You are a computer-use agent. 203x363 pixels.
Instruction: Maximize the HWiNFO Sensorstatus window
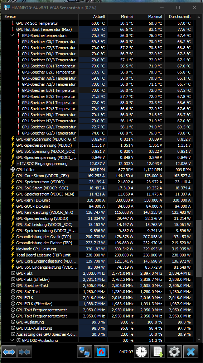(178, 8)
